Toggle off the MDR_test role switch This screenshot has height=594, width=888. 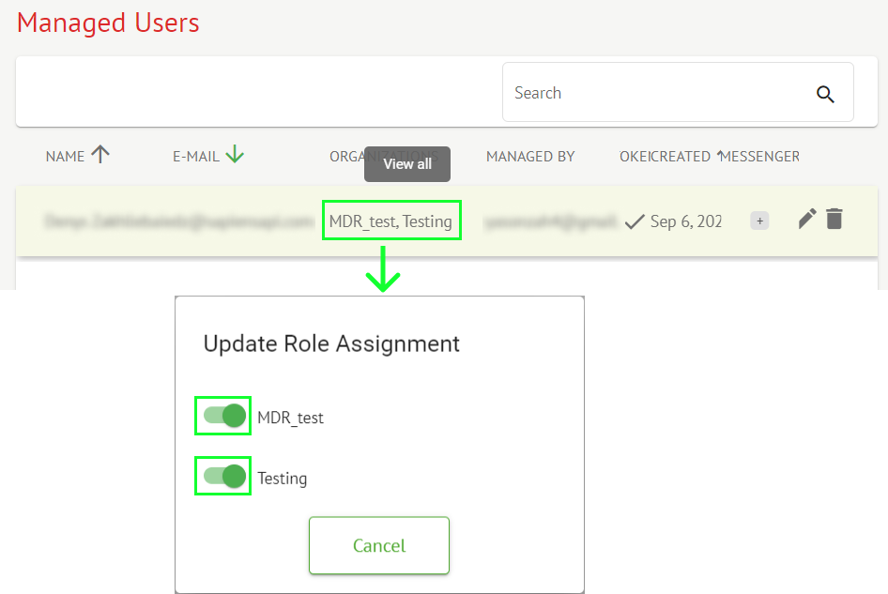224,416
